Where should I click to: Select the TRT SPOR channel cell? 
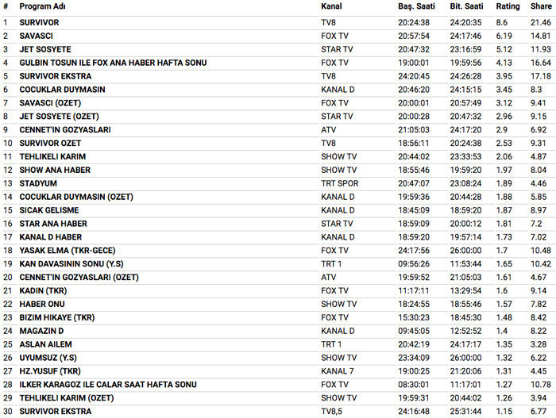tap(339, 183)
